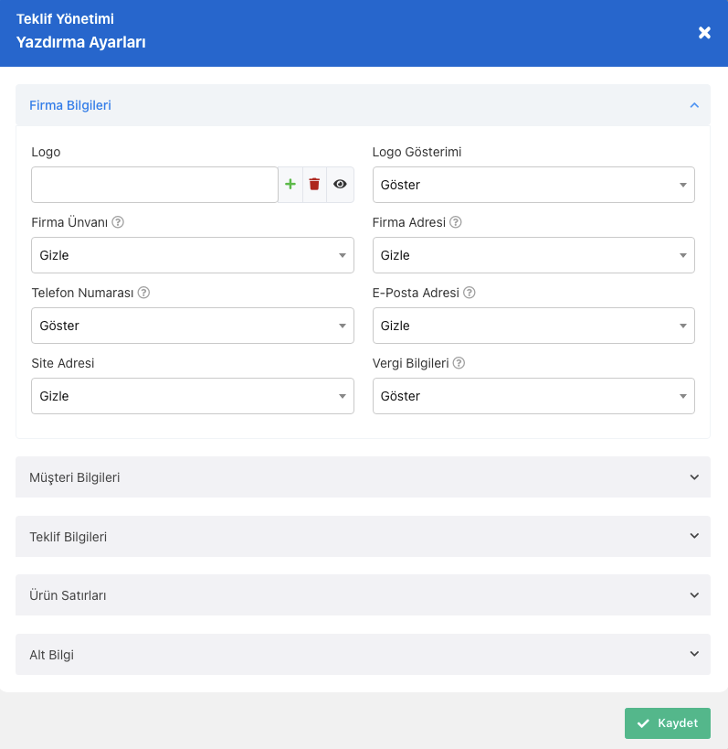728x749 pixels.
Task: Click help icon next to Vergi Bilgileri
Action: pos(459,363)
